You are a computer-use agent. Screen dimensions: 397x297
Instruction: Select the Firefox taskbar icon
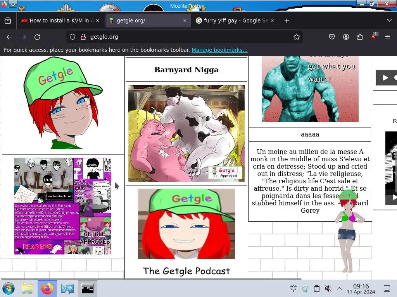point(47,288)
